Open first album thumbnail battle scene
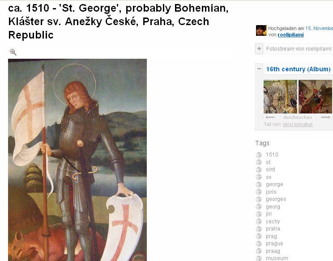The image size is (333, 261). coord(280,96)
